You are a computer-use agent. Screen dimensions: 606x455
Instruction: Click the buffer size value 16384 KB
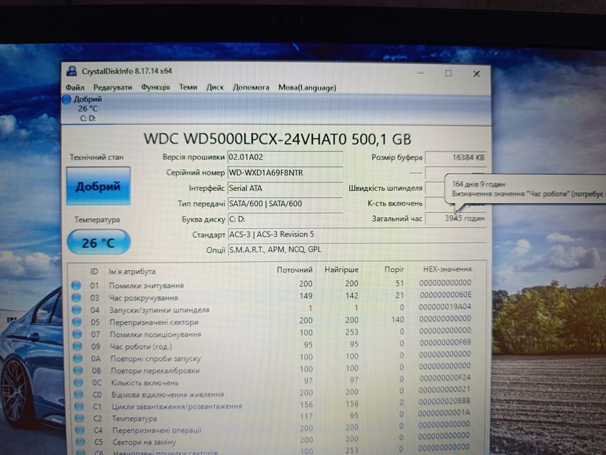click(x=455, y=158)
